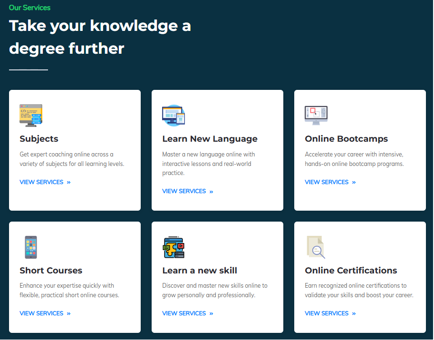Open View Services under Online Certifications
This screenshot has width=434, height=340.
[x=330, y=313]
